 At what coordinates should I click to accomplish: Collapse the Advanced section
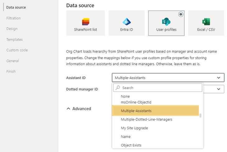[79, 109]
